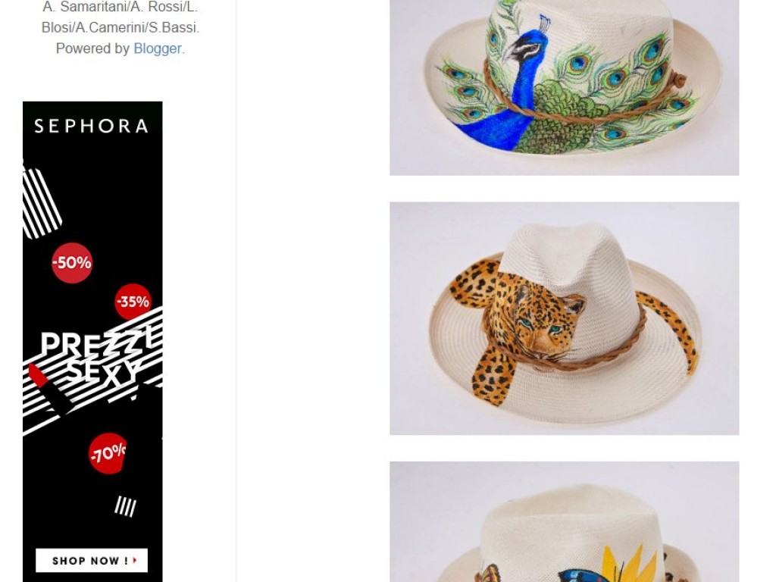The height and width of the screenshot is (582, 776).
Task: Click the Sephora logo in the banner
Action: tap(92, 127)
